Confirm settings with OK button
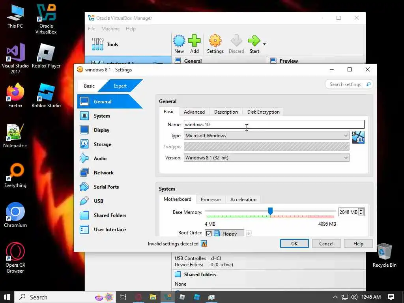The height and width of the screenshot is (303, 404). pyautogui.click(x=294, y=243)
